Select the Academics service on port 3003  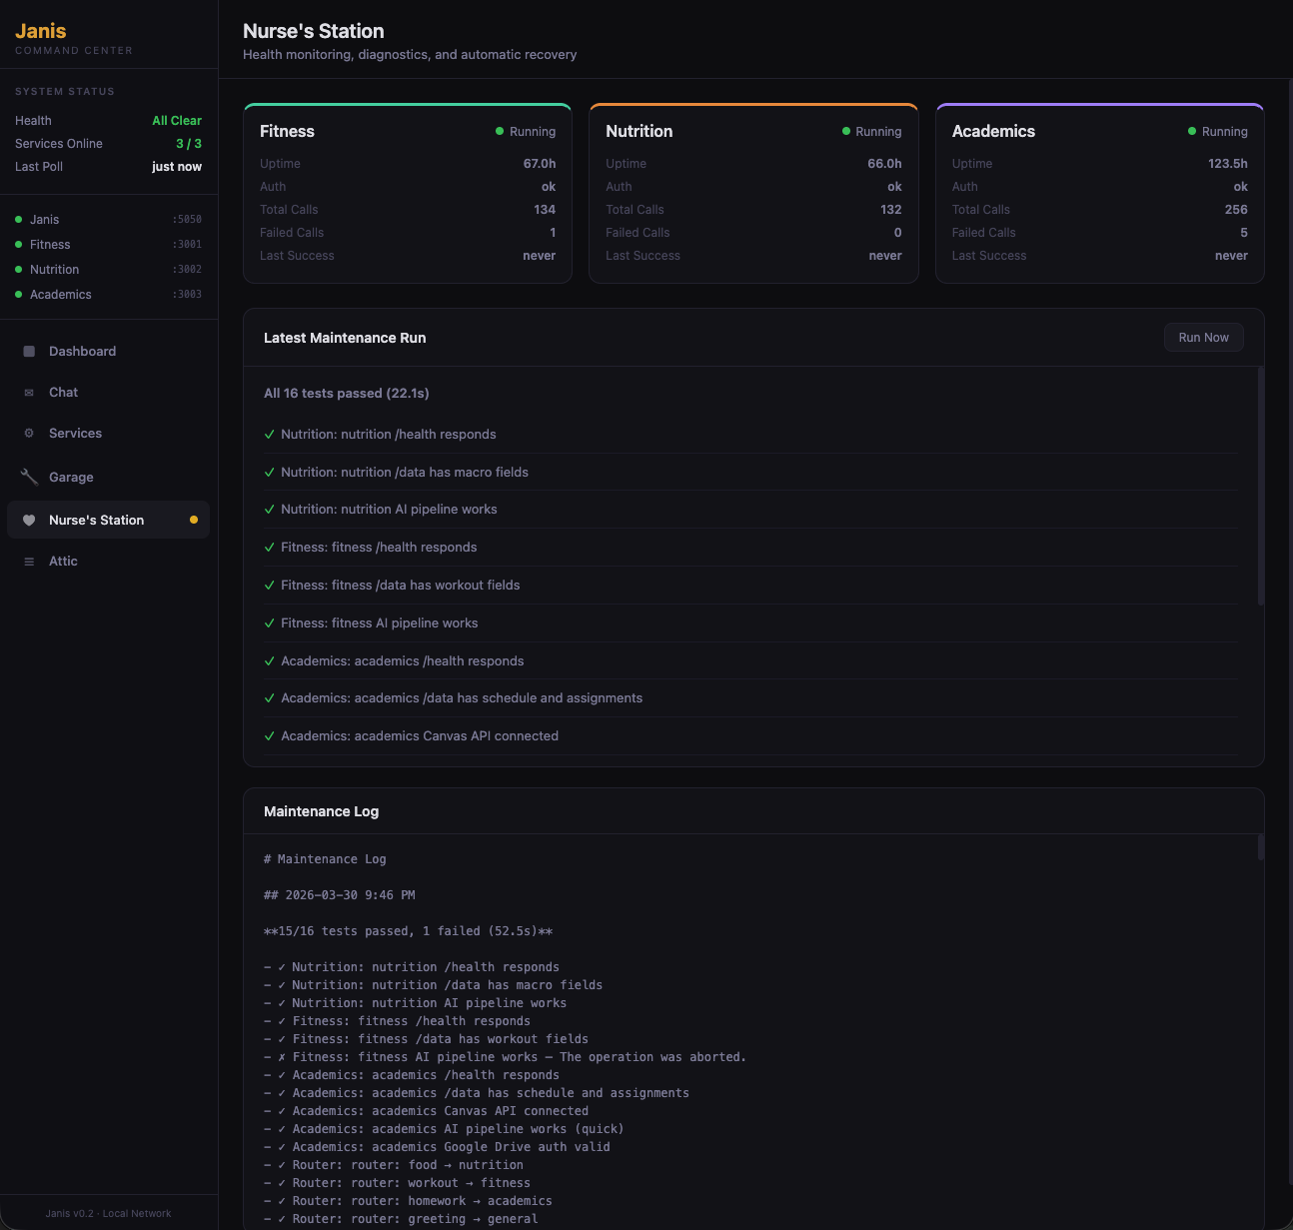(x=60, y=295)
